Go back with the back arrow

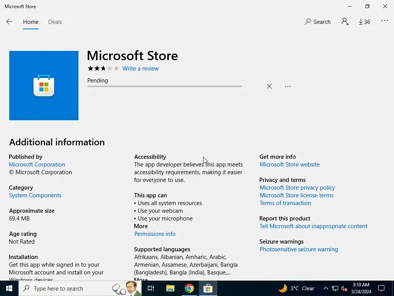click(9, 22)
